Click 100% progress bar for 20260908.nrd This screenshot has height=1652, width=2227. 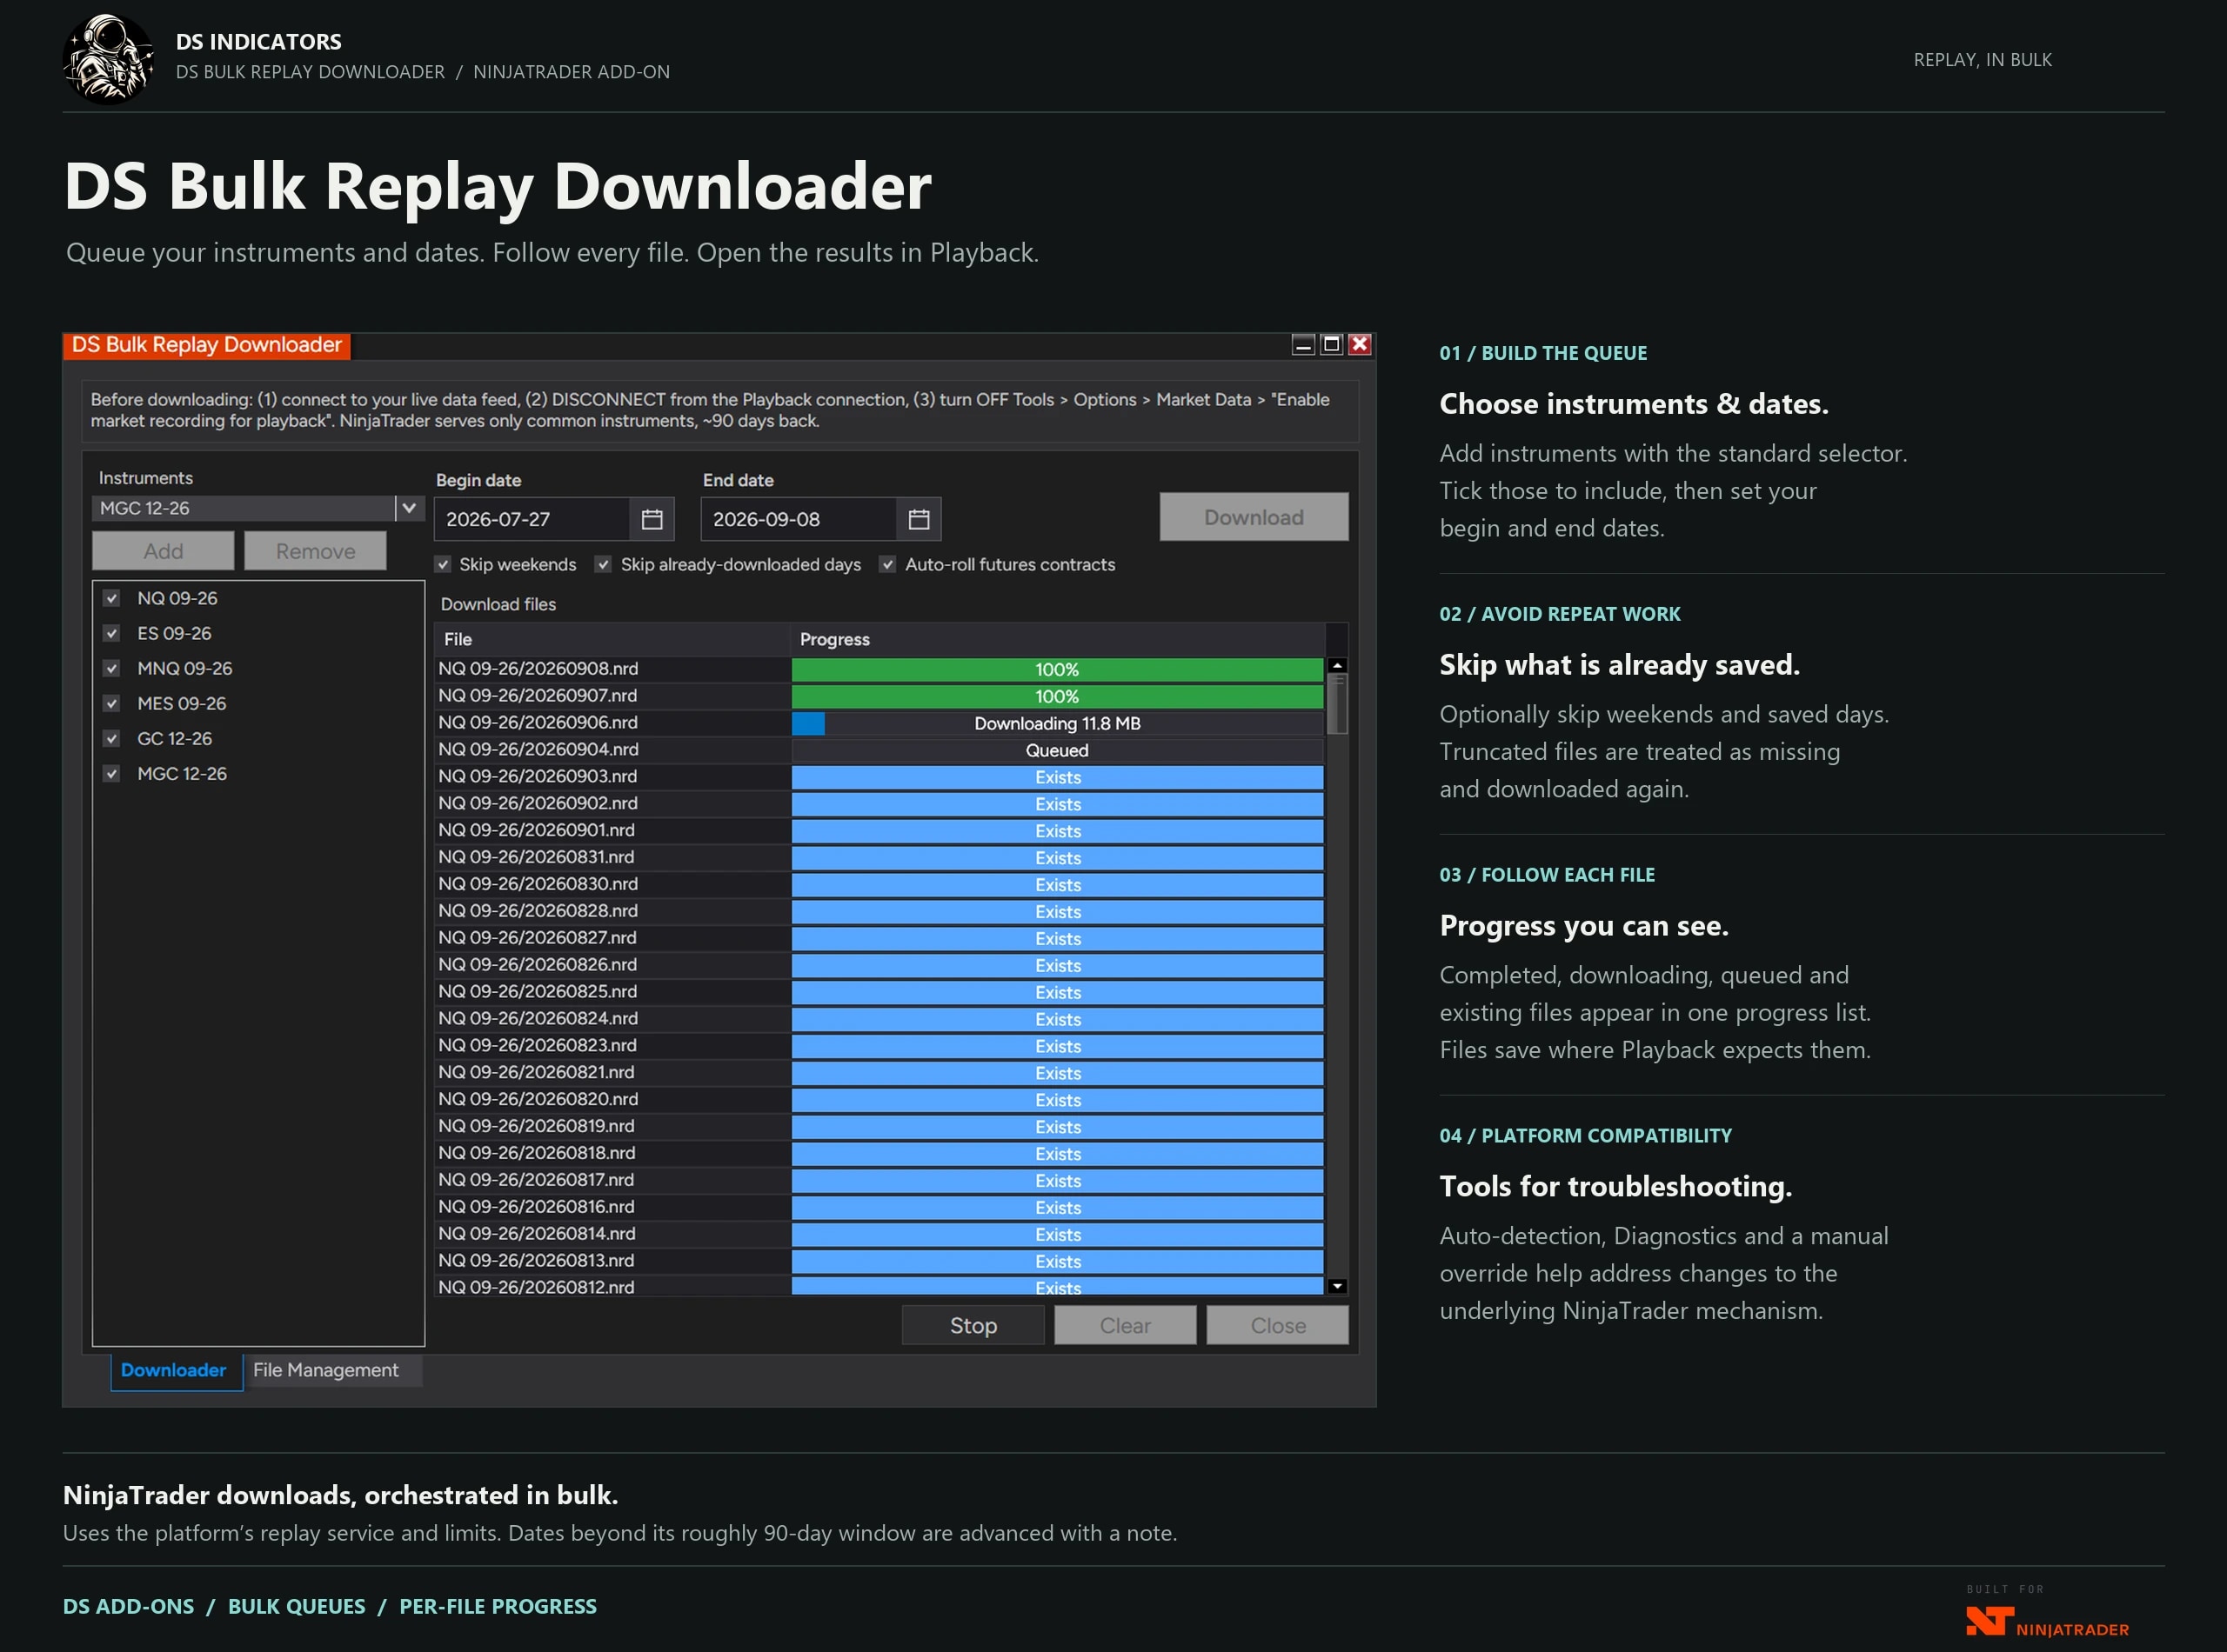pyautogui.click(x=1058, y=669)
